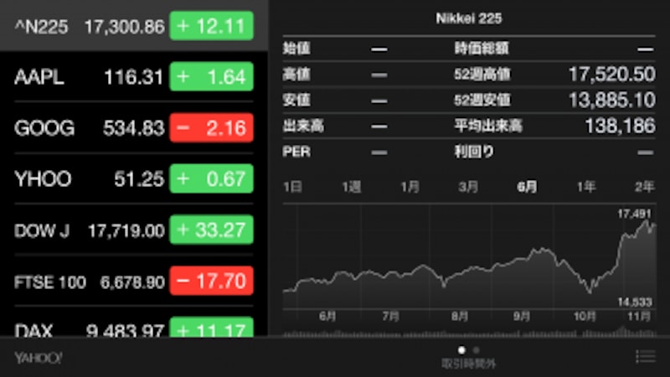Click the 時価総額 label
The height and width of the screenshot is (377, 670).
[x=481, y=49]
